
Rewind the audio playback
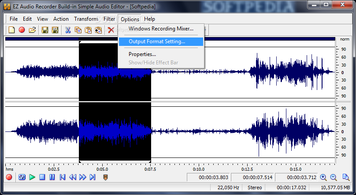[x=73, y=177]
